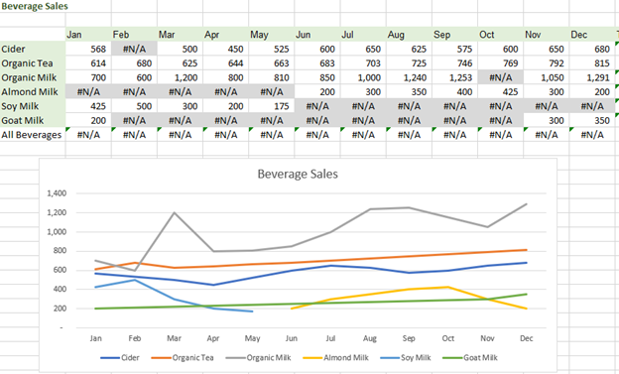Viewport: 619px width, 374px height.
Task: Select the Cider row label
Action: (x=33, y=49)
